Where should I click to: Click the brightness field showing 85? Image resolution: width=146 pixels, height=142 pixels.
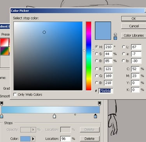(108, 61)
